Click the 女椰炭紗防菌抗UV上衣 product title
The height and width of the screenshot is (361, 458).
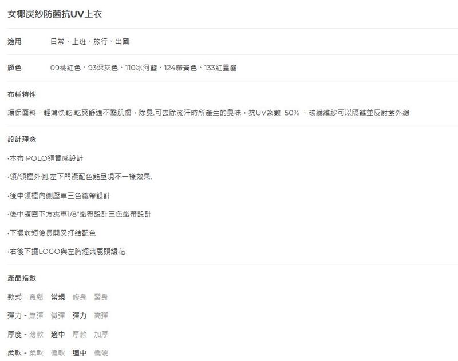(x=55, y=14)
